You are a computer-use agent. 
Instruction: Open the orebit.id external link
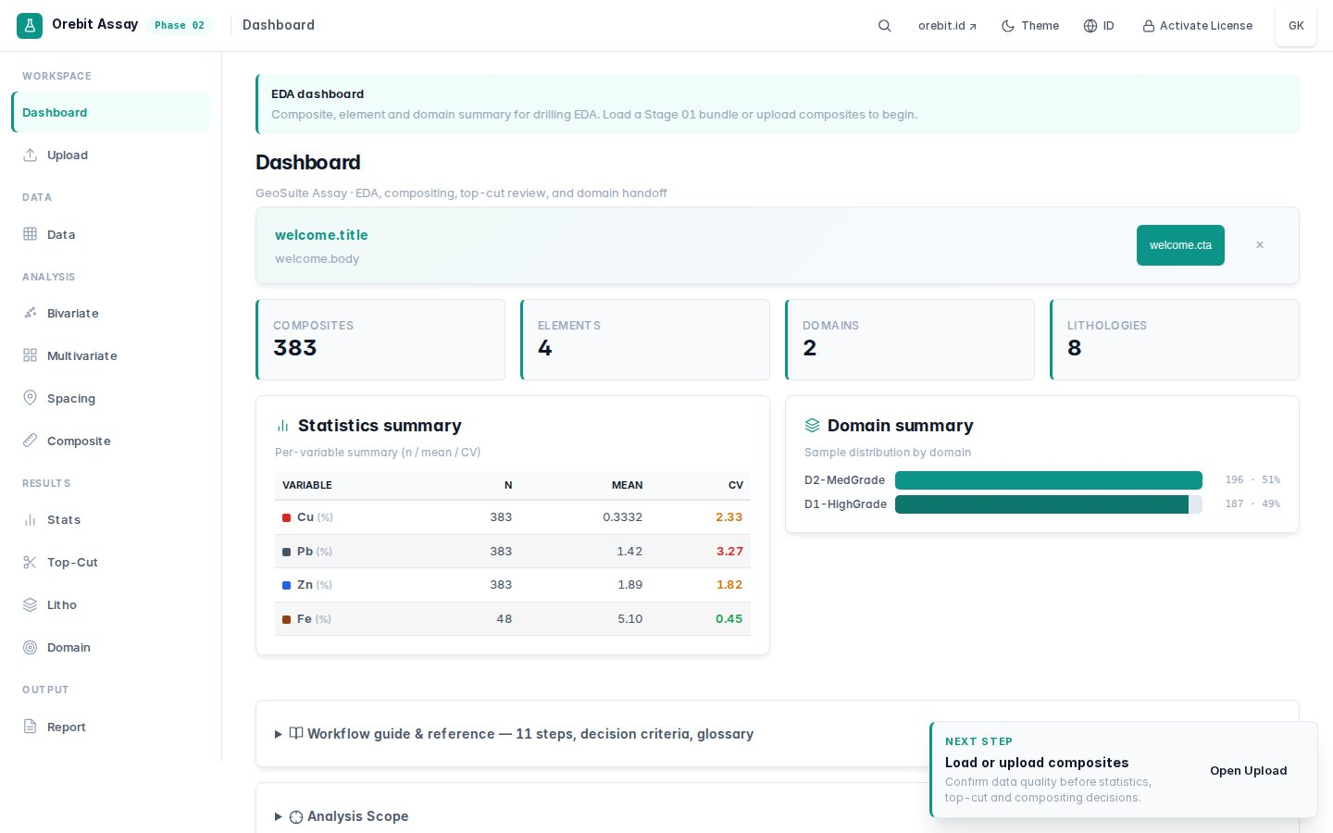click(x=947, y=26)
